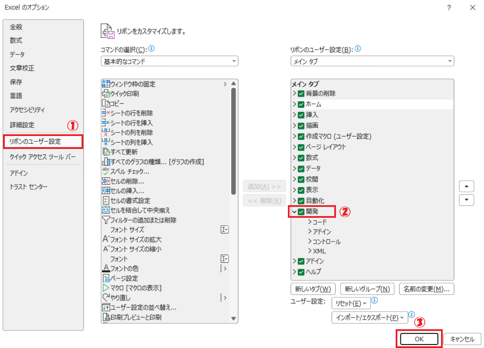Click the ウィンドウ枠の固定 command icon

pos(106,84)
